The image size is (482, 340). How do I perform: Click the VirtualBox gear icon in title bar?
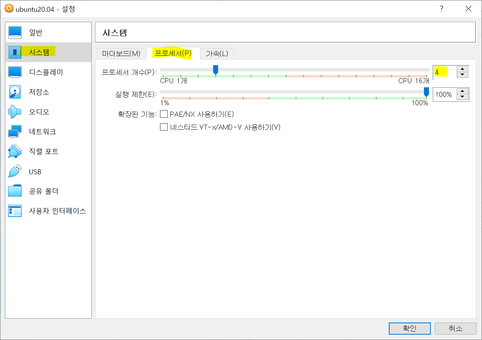click(8, 8)
